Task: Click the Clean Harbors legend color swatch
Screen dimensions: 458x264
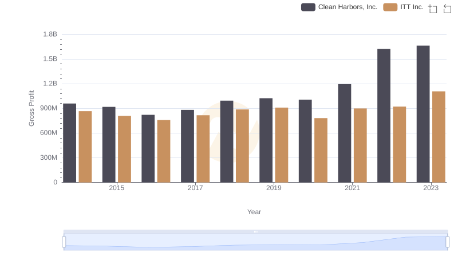Action: coord(308,7)
